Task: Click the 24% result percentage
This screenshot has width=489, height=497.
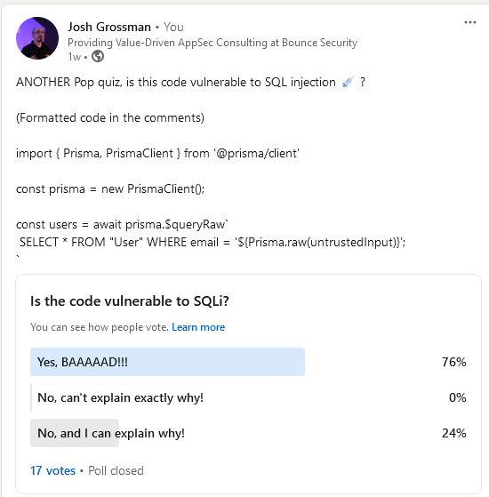Action: (x=453, y=433)
